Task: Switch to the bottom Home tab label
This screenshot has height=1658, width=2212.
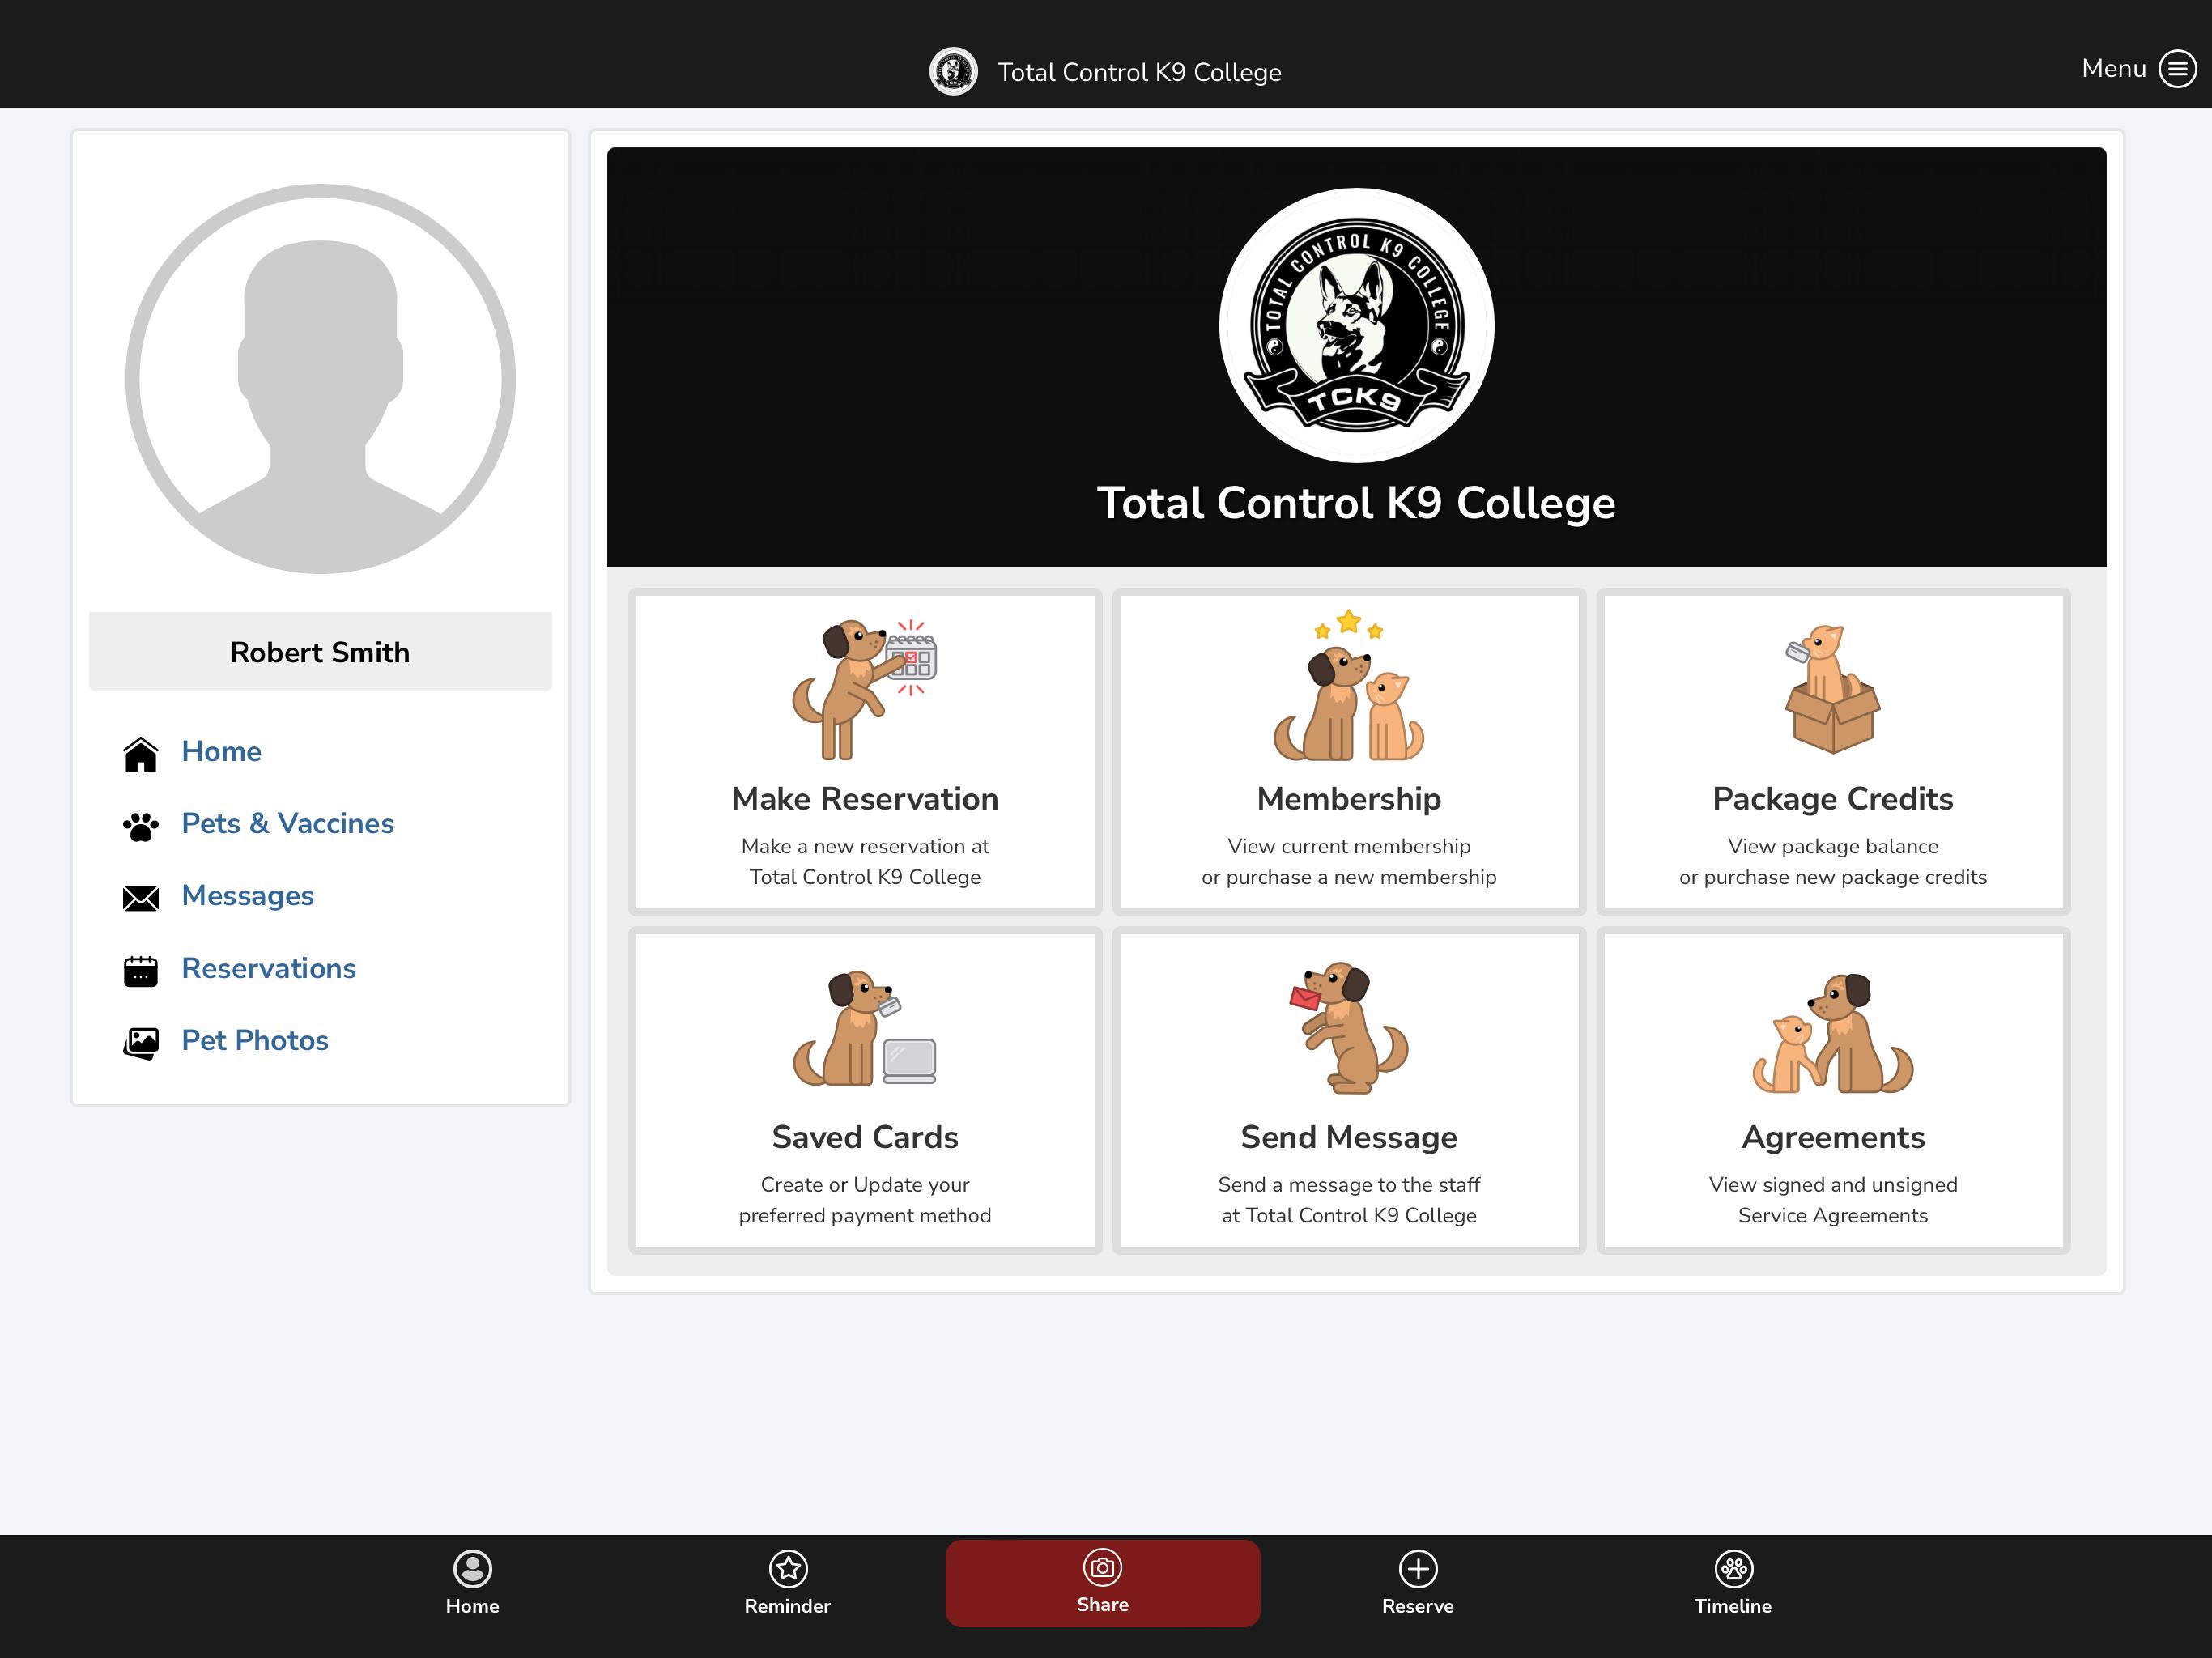Action: 472,1606
